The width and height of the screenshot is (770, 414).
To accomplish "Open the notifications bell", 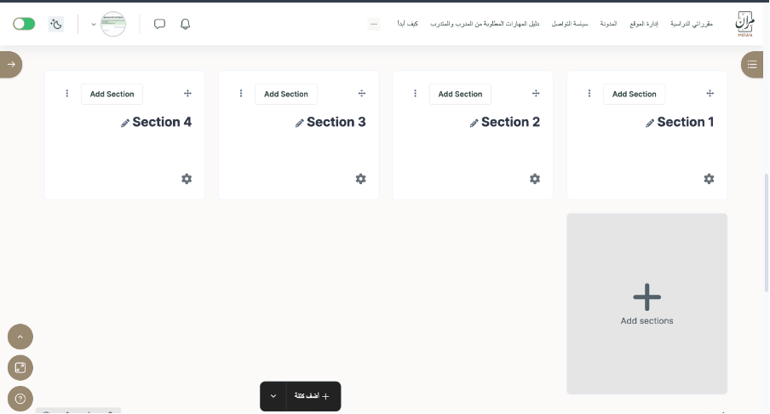I will tap(186, 24).
